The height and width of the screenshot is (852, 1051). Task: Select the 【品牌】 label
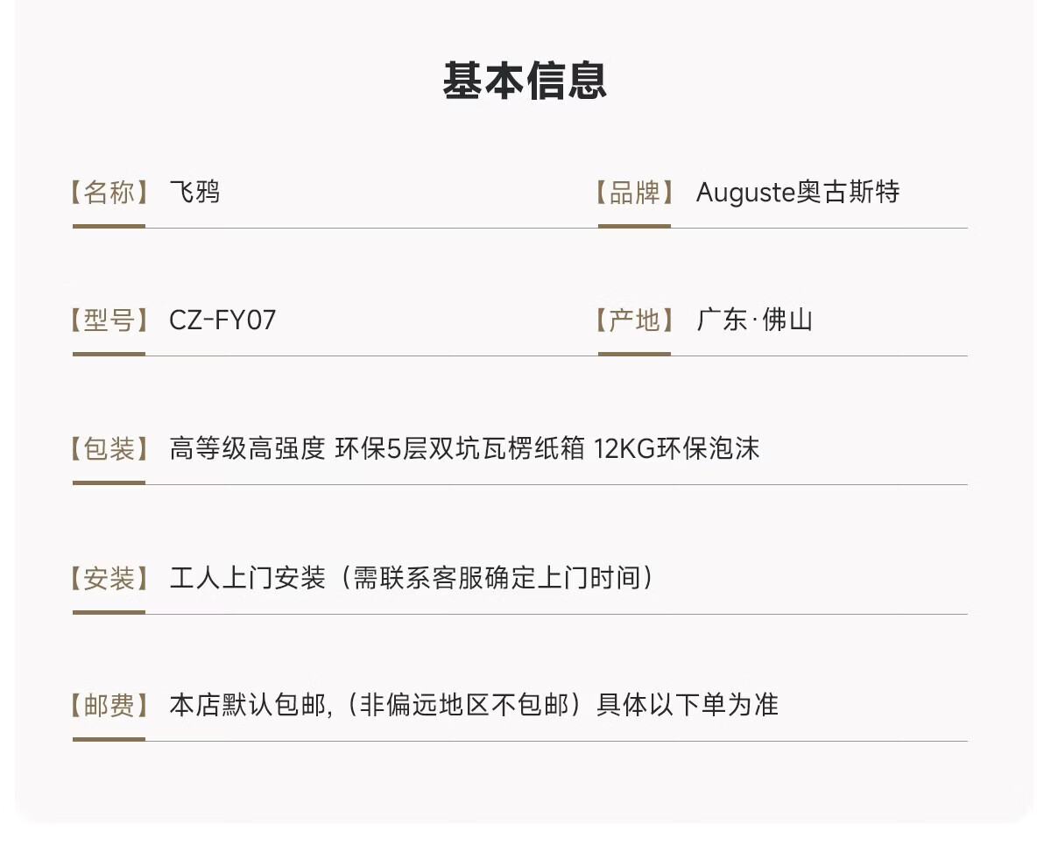(x=634, y=193)
